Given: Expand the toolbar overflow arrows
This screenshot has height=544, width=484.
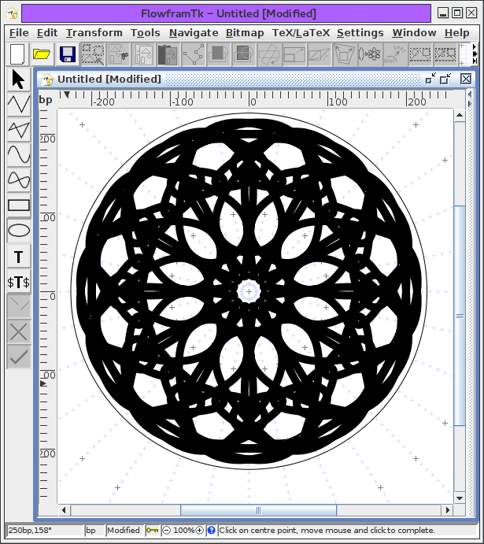Looking at the screenshot, I should pyautogui.click(x=475, y=54).
